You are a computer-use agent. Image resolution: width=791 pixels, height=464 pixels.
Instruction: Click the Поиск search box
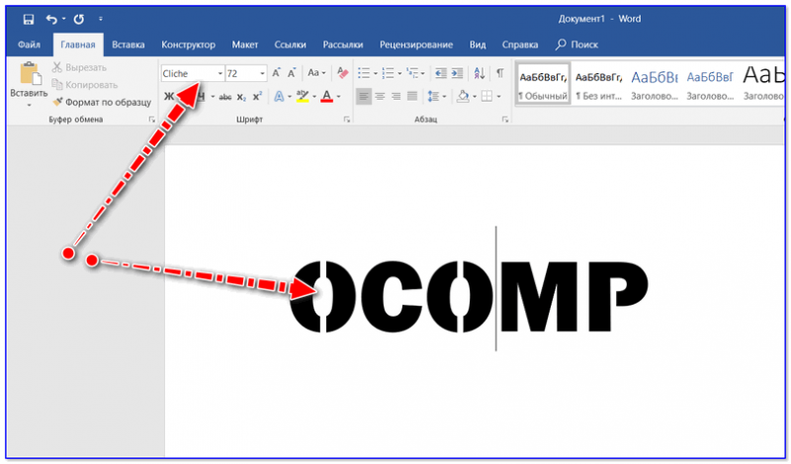[576, 45]
